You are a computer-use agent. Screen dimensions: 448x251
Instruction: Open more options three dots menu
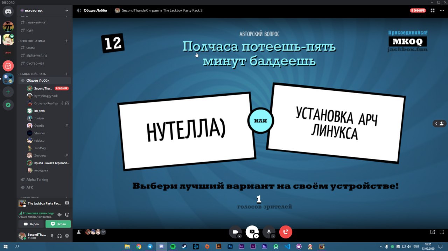point(442,10)
